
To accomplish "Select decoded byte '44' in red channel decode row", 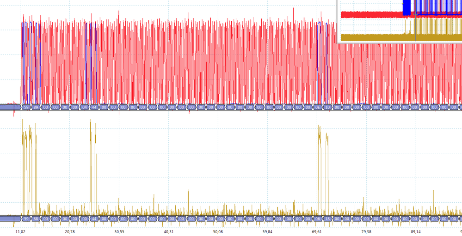I will coord(94,108).
